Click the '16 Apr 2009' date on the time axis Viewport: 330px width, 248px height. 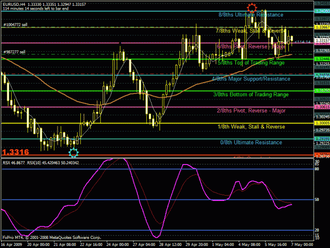point(12,245)
